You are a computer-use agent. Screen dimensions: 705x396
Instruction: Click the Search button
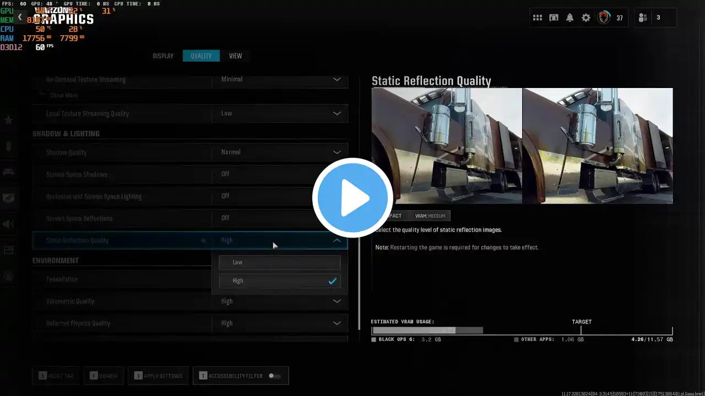click(x=104, y=376)
